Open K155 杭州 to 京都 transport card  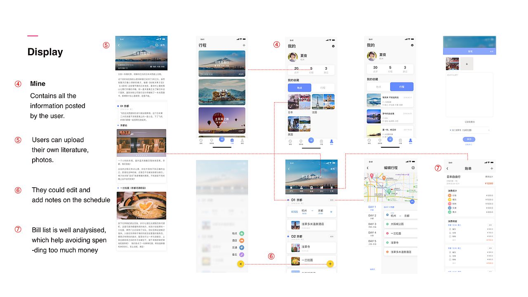tap(311, 212)
